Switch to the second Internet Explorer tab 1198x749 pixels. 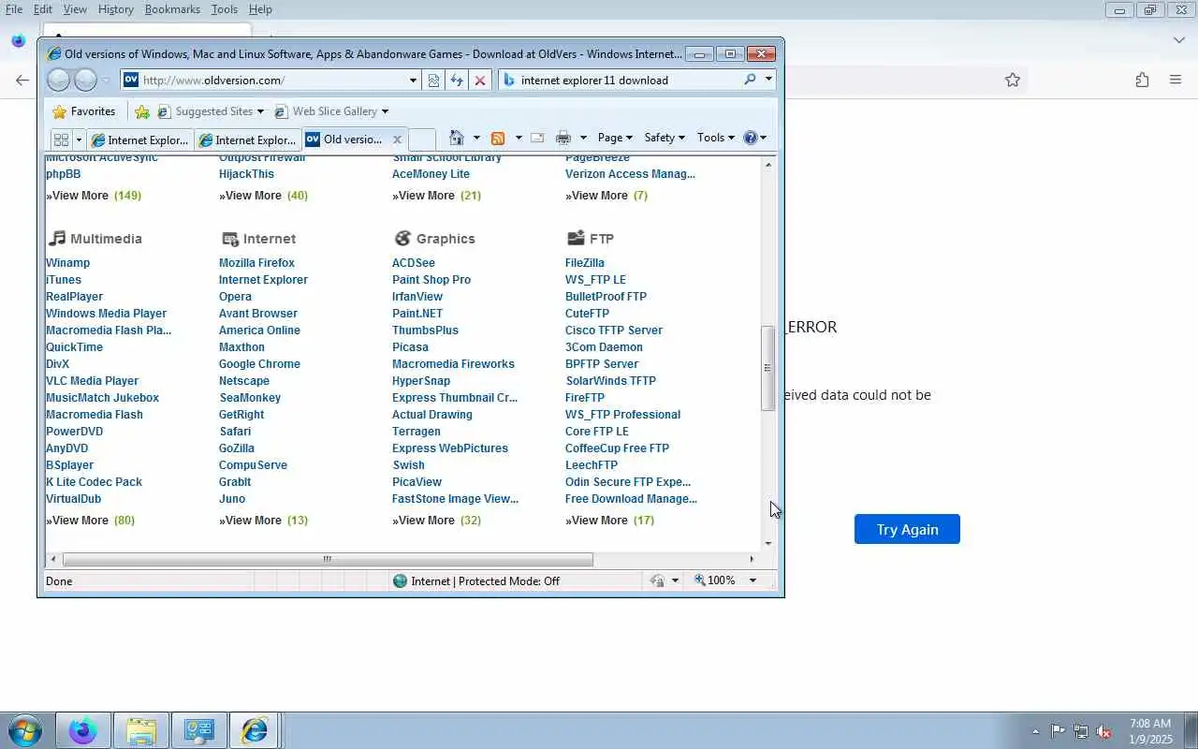pos(248,140)
